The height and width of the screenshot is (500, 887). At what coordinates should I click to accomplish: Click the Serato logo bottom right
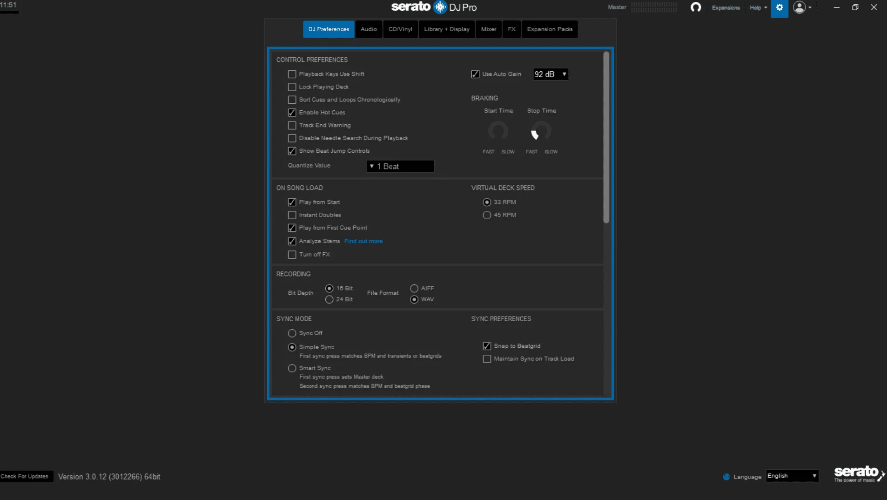point(859,474)
